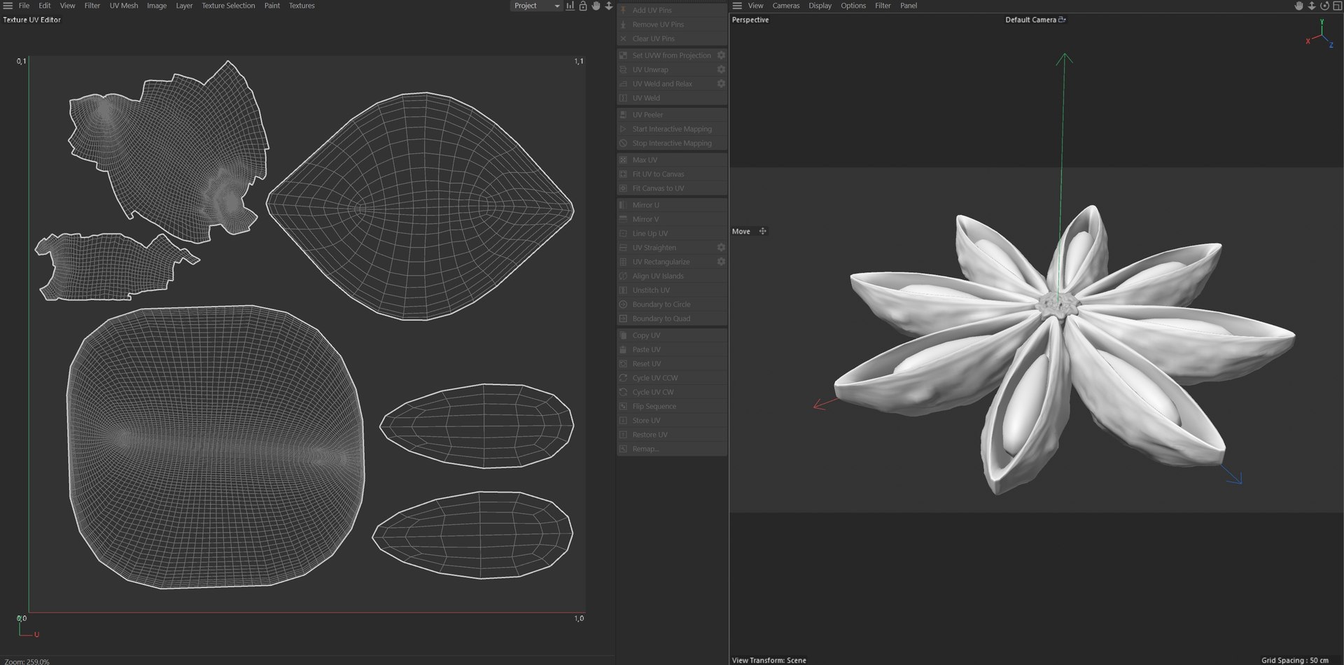Open the UV Mesh menu

coord(124,6)
